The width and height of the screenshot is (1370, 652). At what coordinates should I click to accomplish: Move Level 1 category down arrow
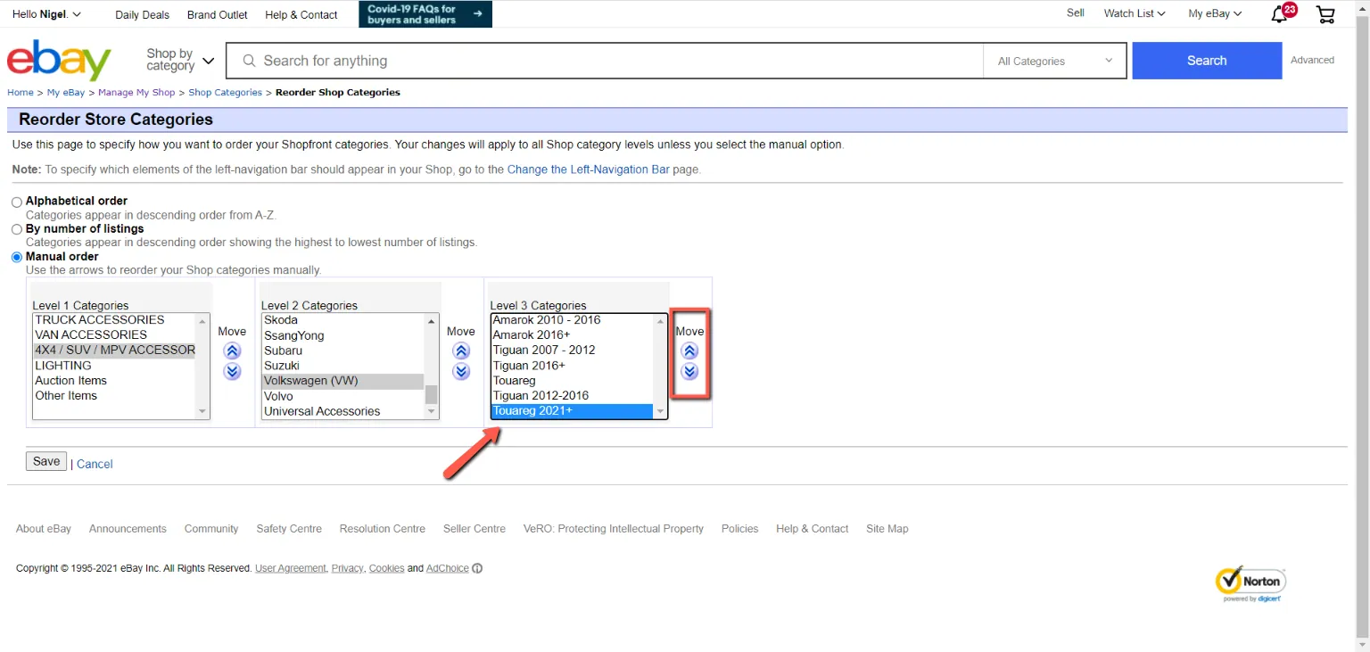point(232,371)
